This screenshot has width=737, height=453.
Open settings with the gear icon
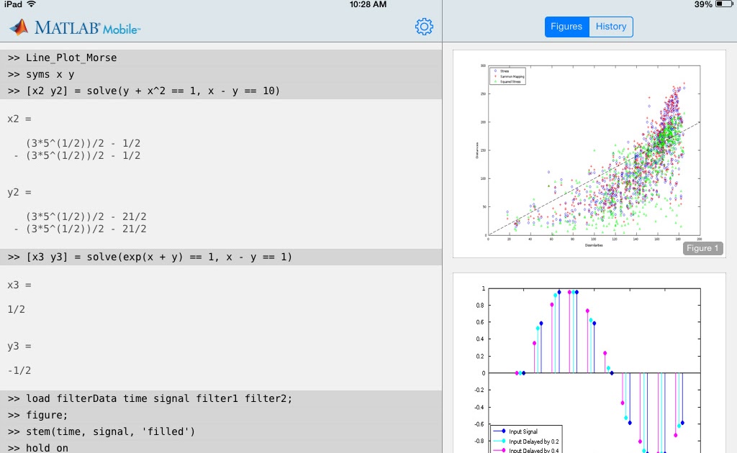tap(424, 27)
